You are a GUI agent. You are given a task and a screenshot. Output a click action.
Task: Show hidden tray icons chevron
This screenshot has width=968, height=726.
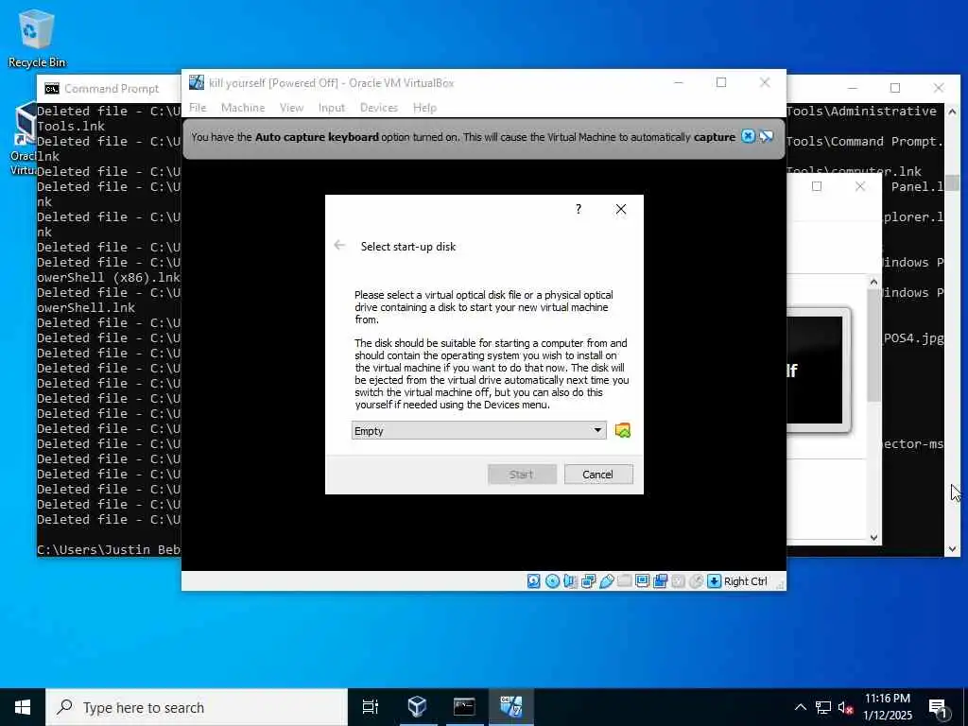[x=800, y=707]
